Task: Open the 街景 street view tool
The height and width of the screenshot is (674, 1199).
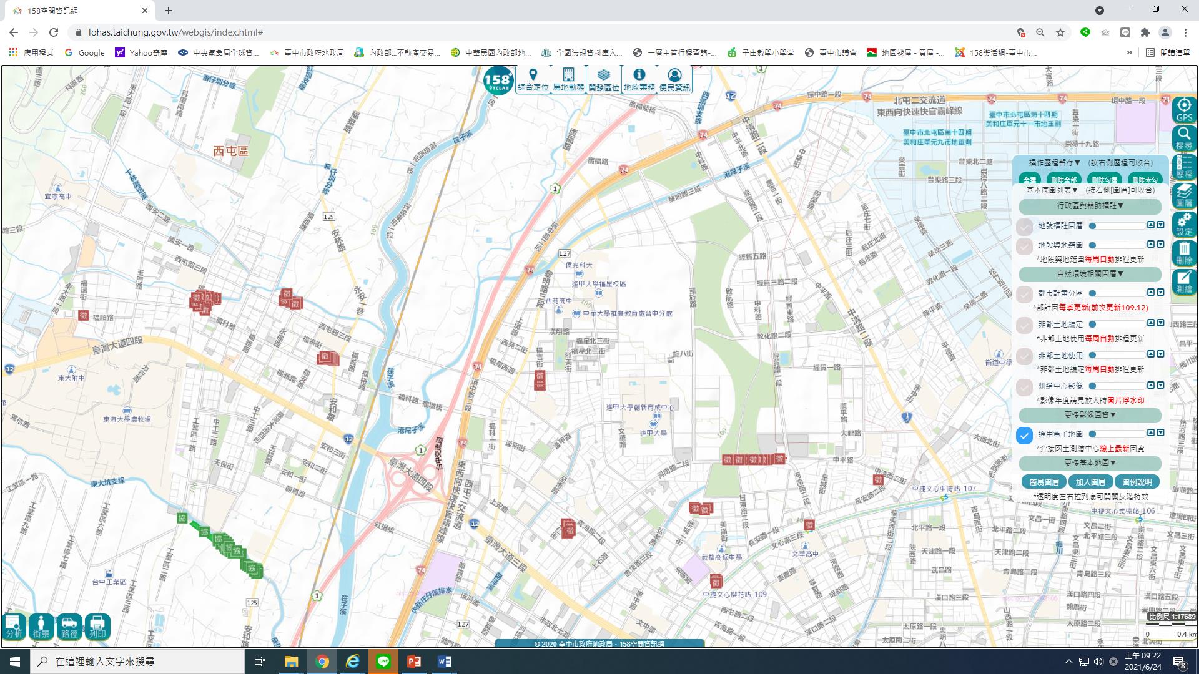Action: pyautogui.click(x=41, y=626)
